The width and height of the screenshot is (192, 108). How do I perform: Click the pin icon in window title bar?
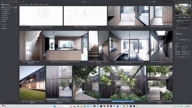click(x=181, y=2)
